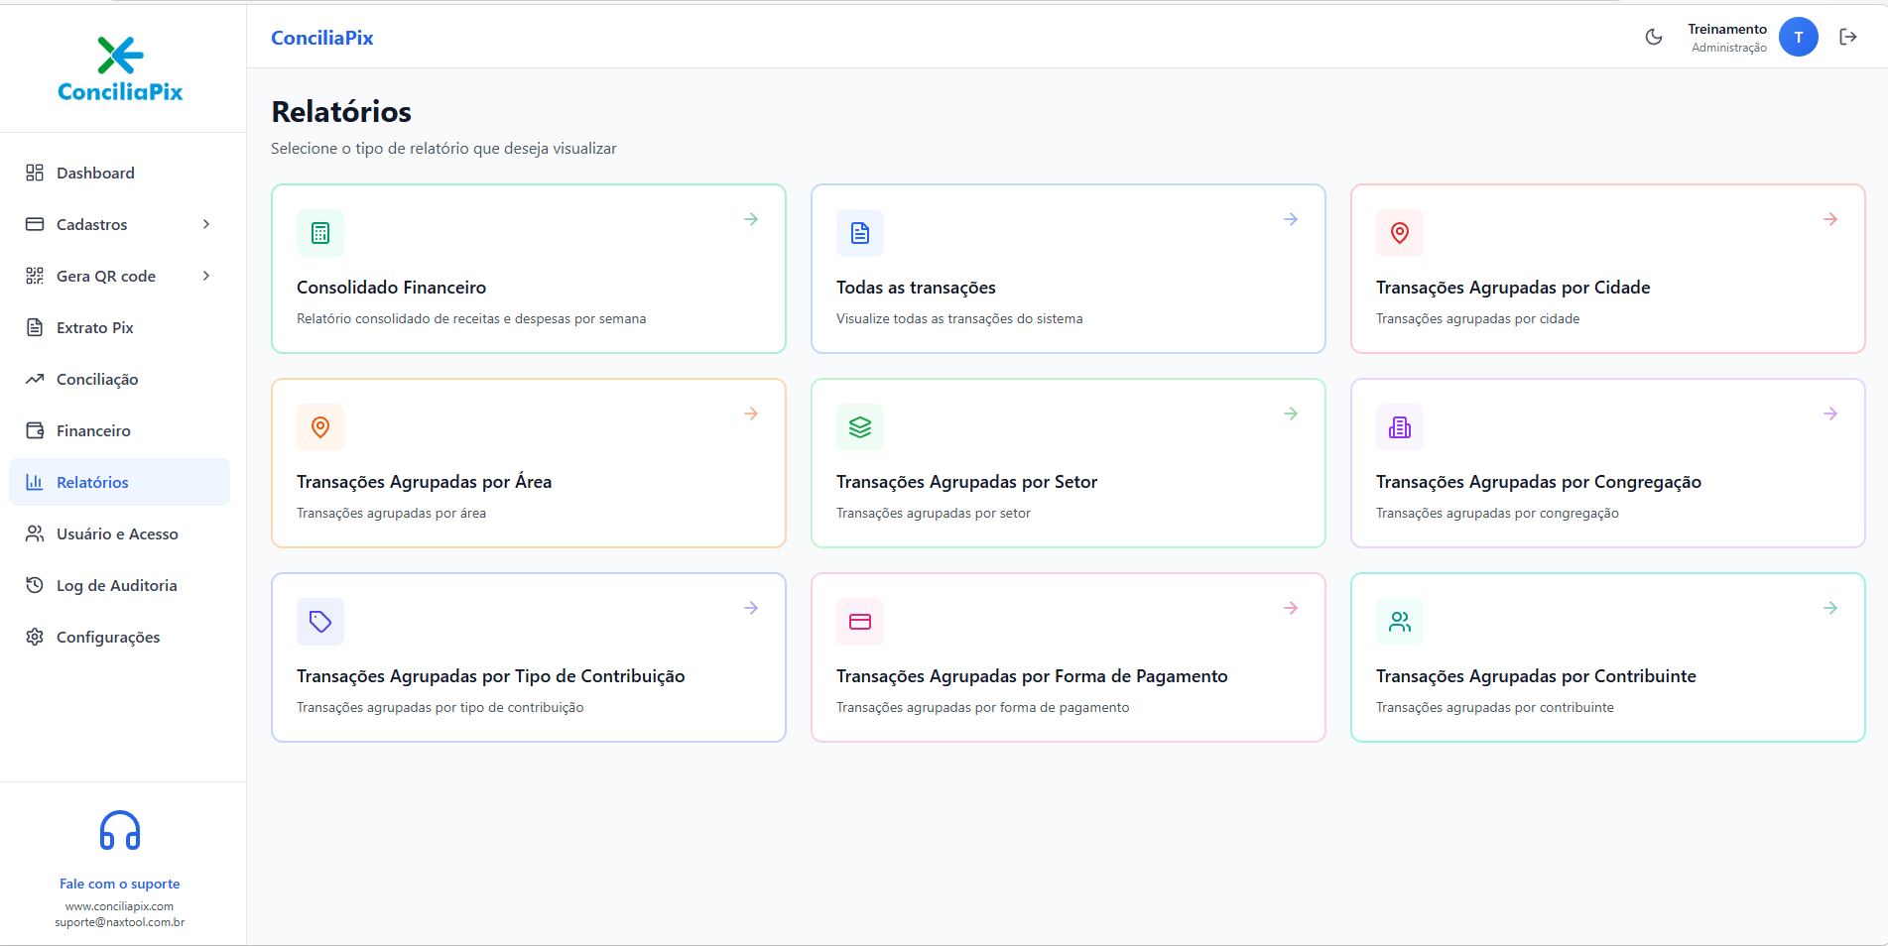
Task: Click the tag icon for Tipo de Contribuição
Action: click(x=320, y=622)
